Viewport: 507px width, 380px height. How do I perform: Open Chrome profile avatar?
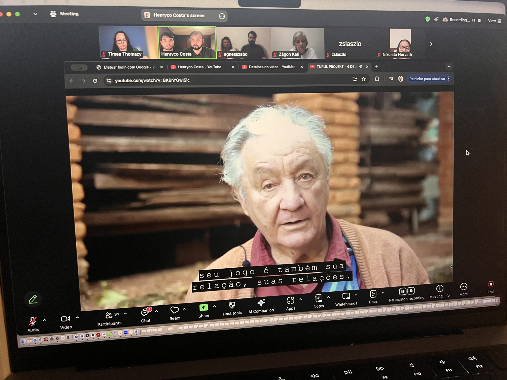pos(401,79)
